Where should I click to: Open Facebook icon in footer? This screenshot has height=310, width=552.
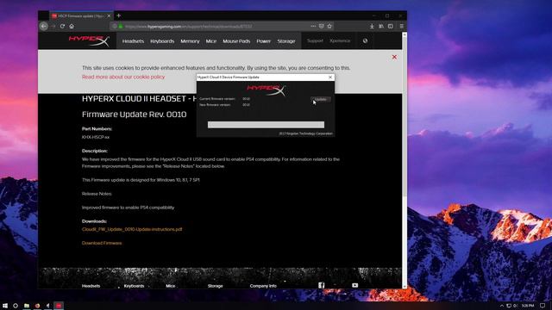pos(322,285)
